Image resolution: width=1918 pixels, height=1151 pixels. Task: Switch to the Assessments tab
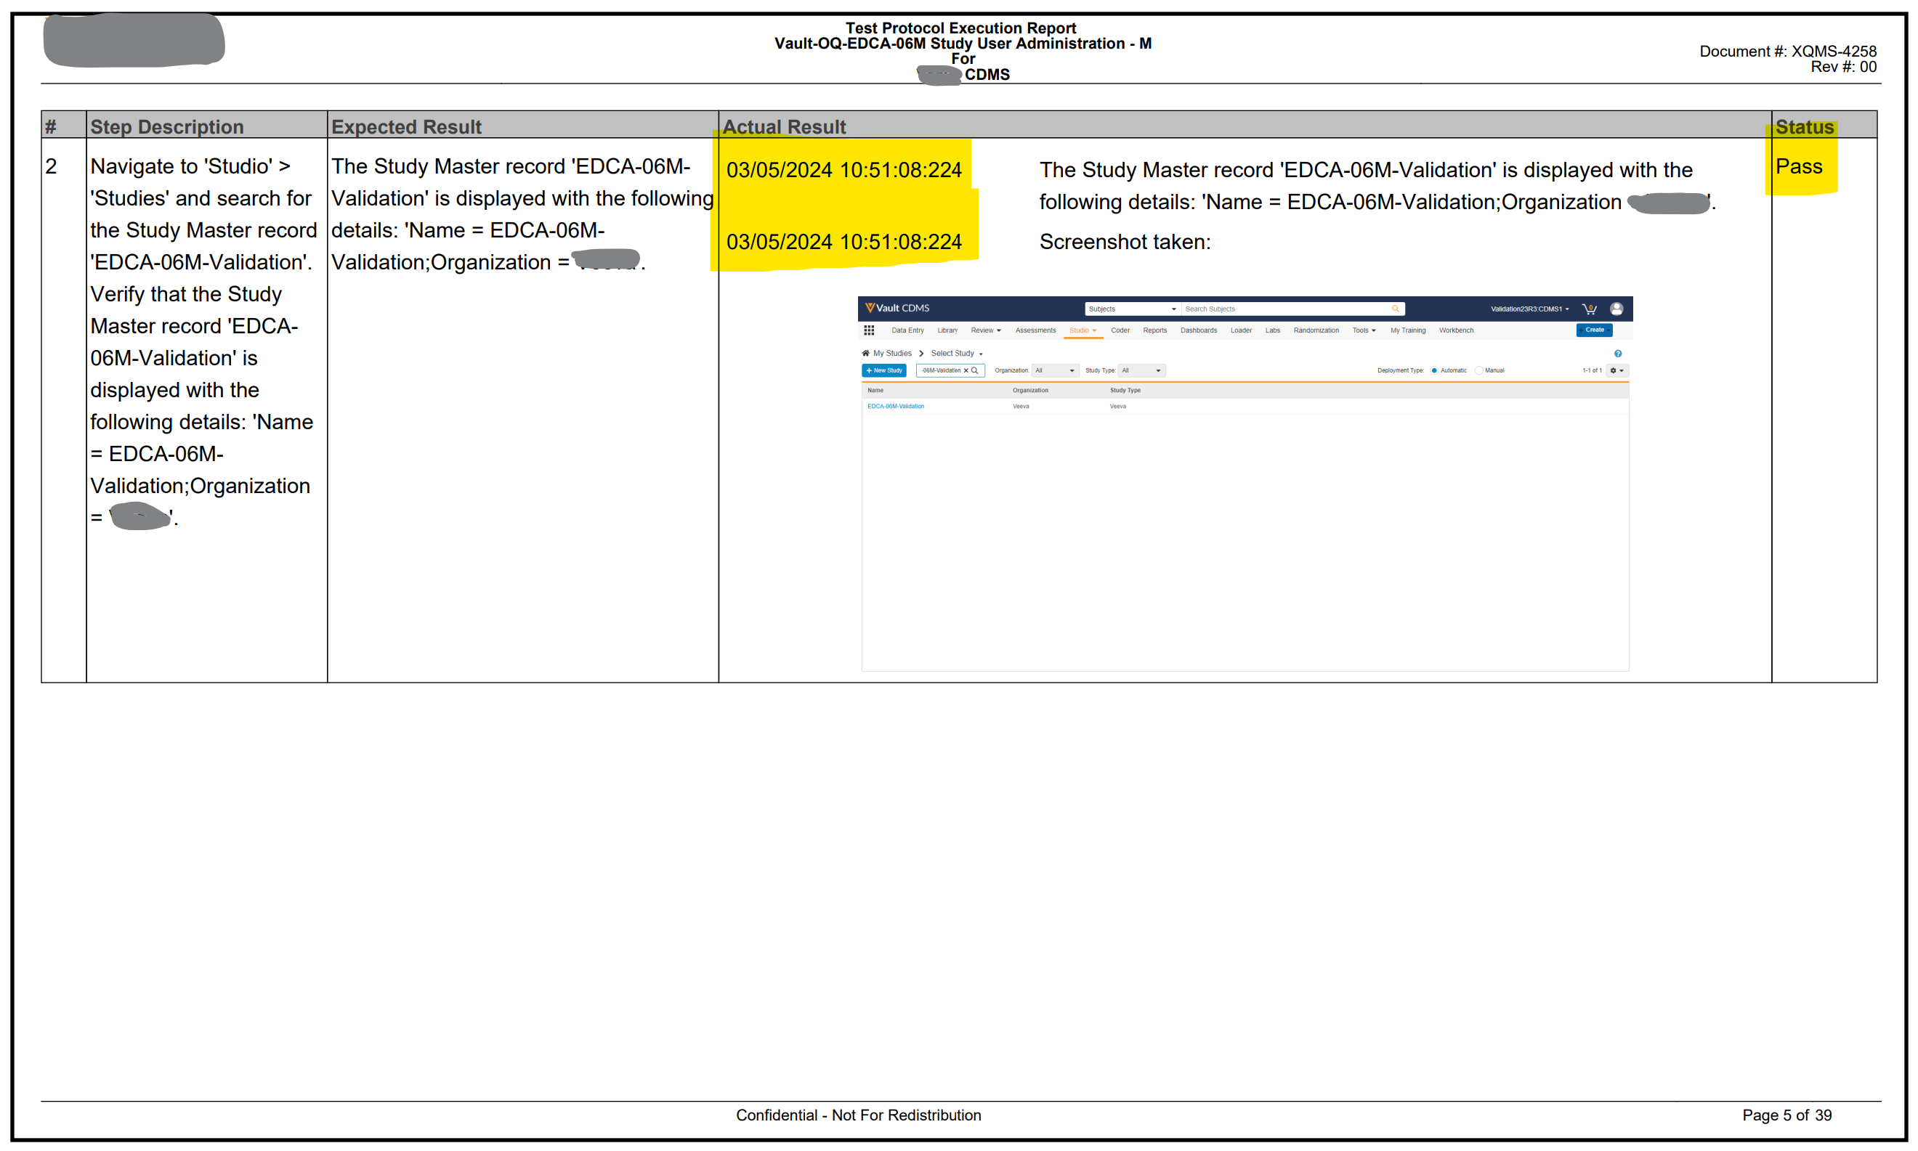click(1036, 330)
